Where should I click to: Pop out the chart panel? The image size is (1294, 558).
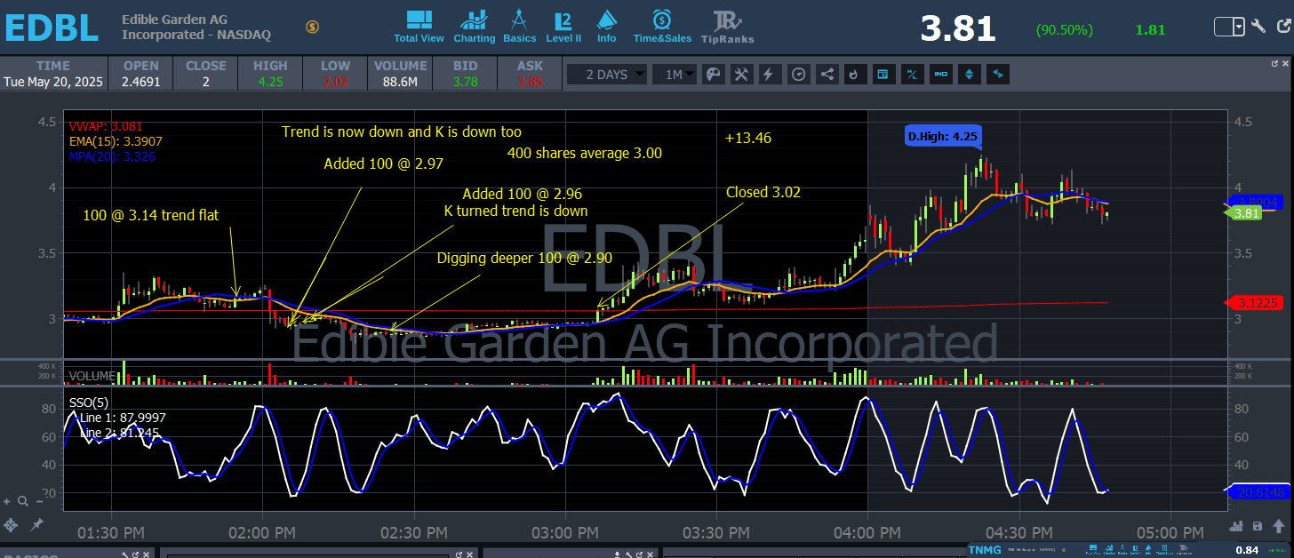[1274, 64]
